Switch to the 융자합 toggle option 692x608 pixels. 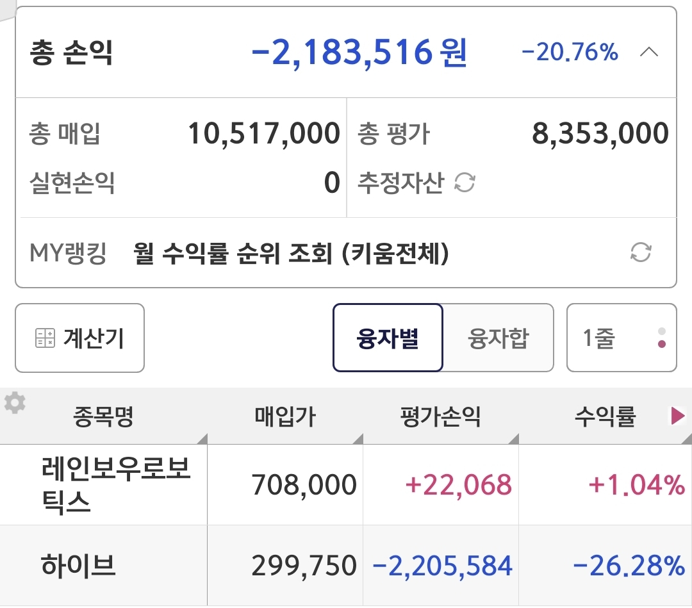click(x=498, y=338)
